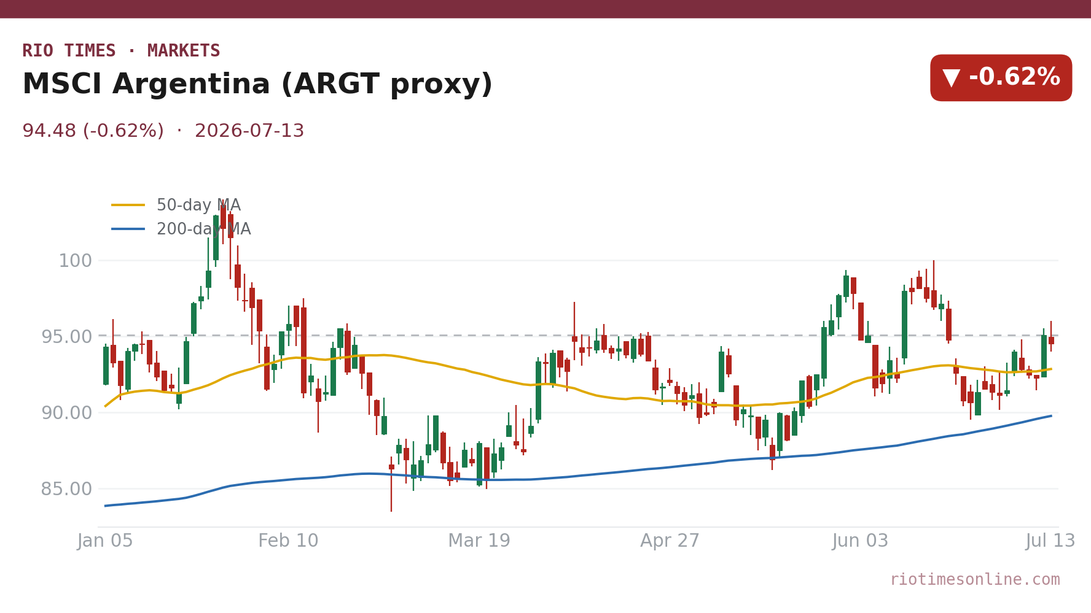The height and width of the screenshot is (613, 1091).
Task: Click the yellow 50-day MA legend line
Action: pyautogui.click(x=128, y=206)
